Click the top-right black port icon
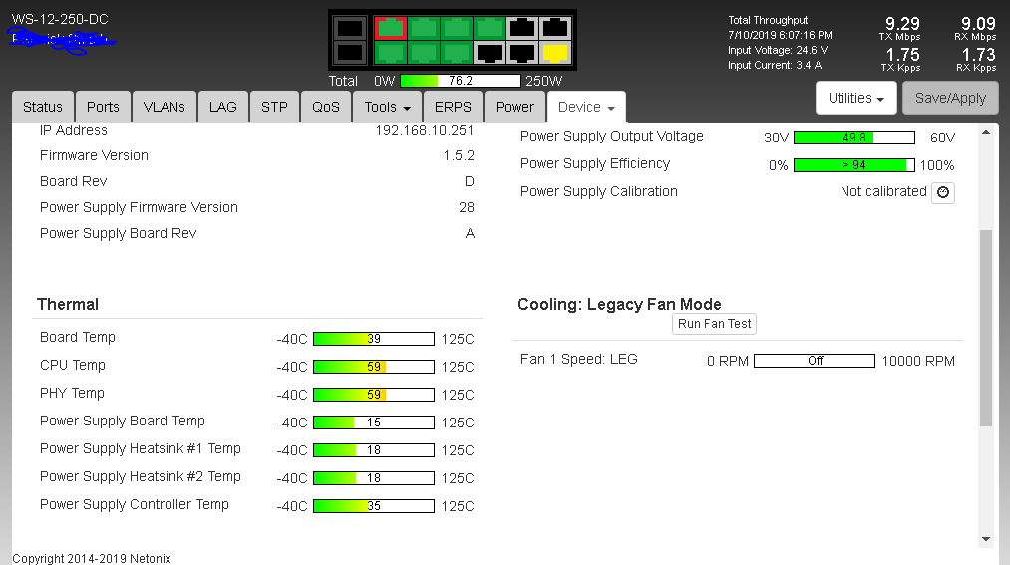 click(555, 28)
